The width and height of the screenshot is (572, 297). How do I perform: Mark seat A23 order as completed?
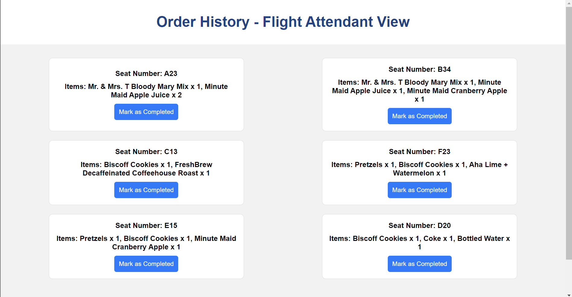146,112
